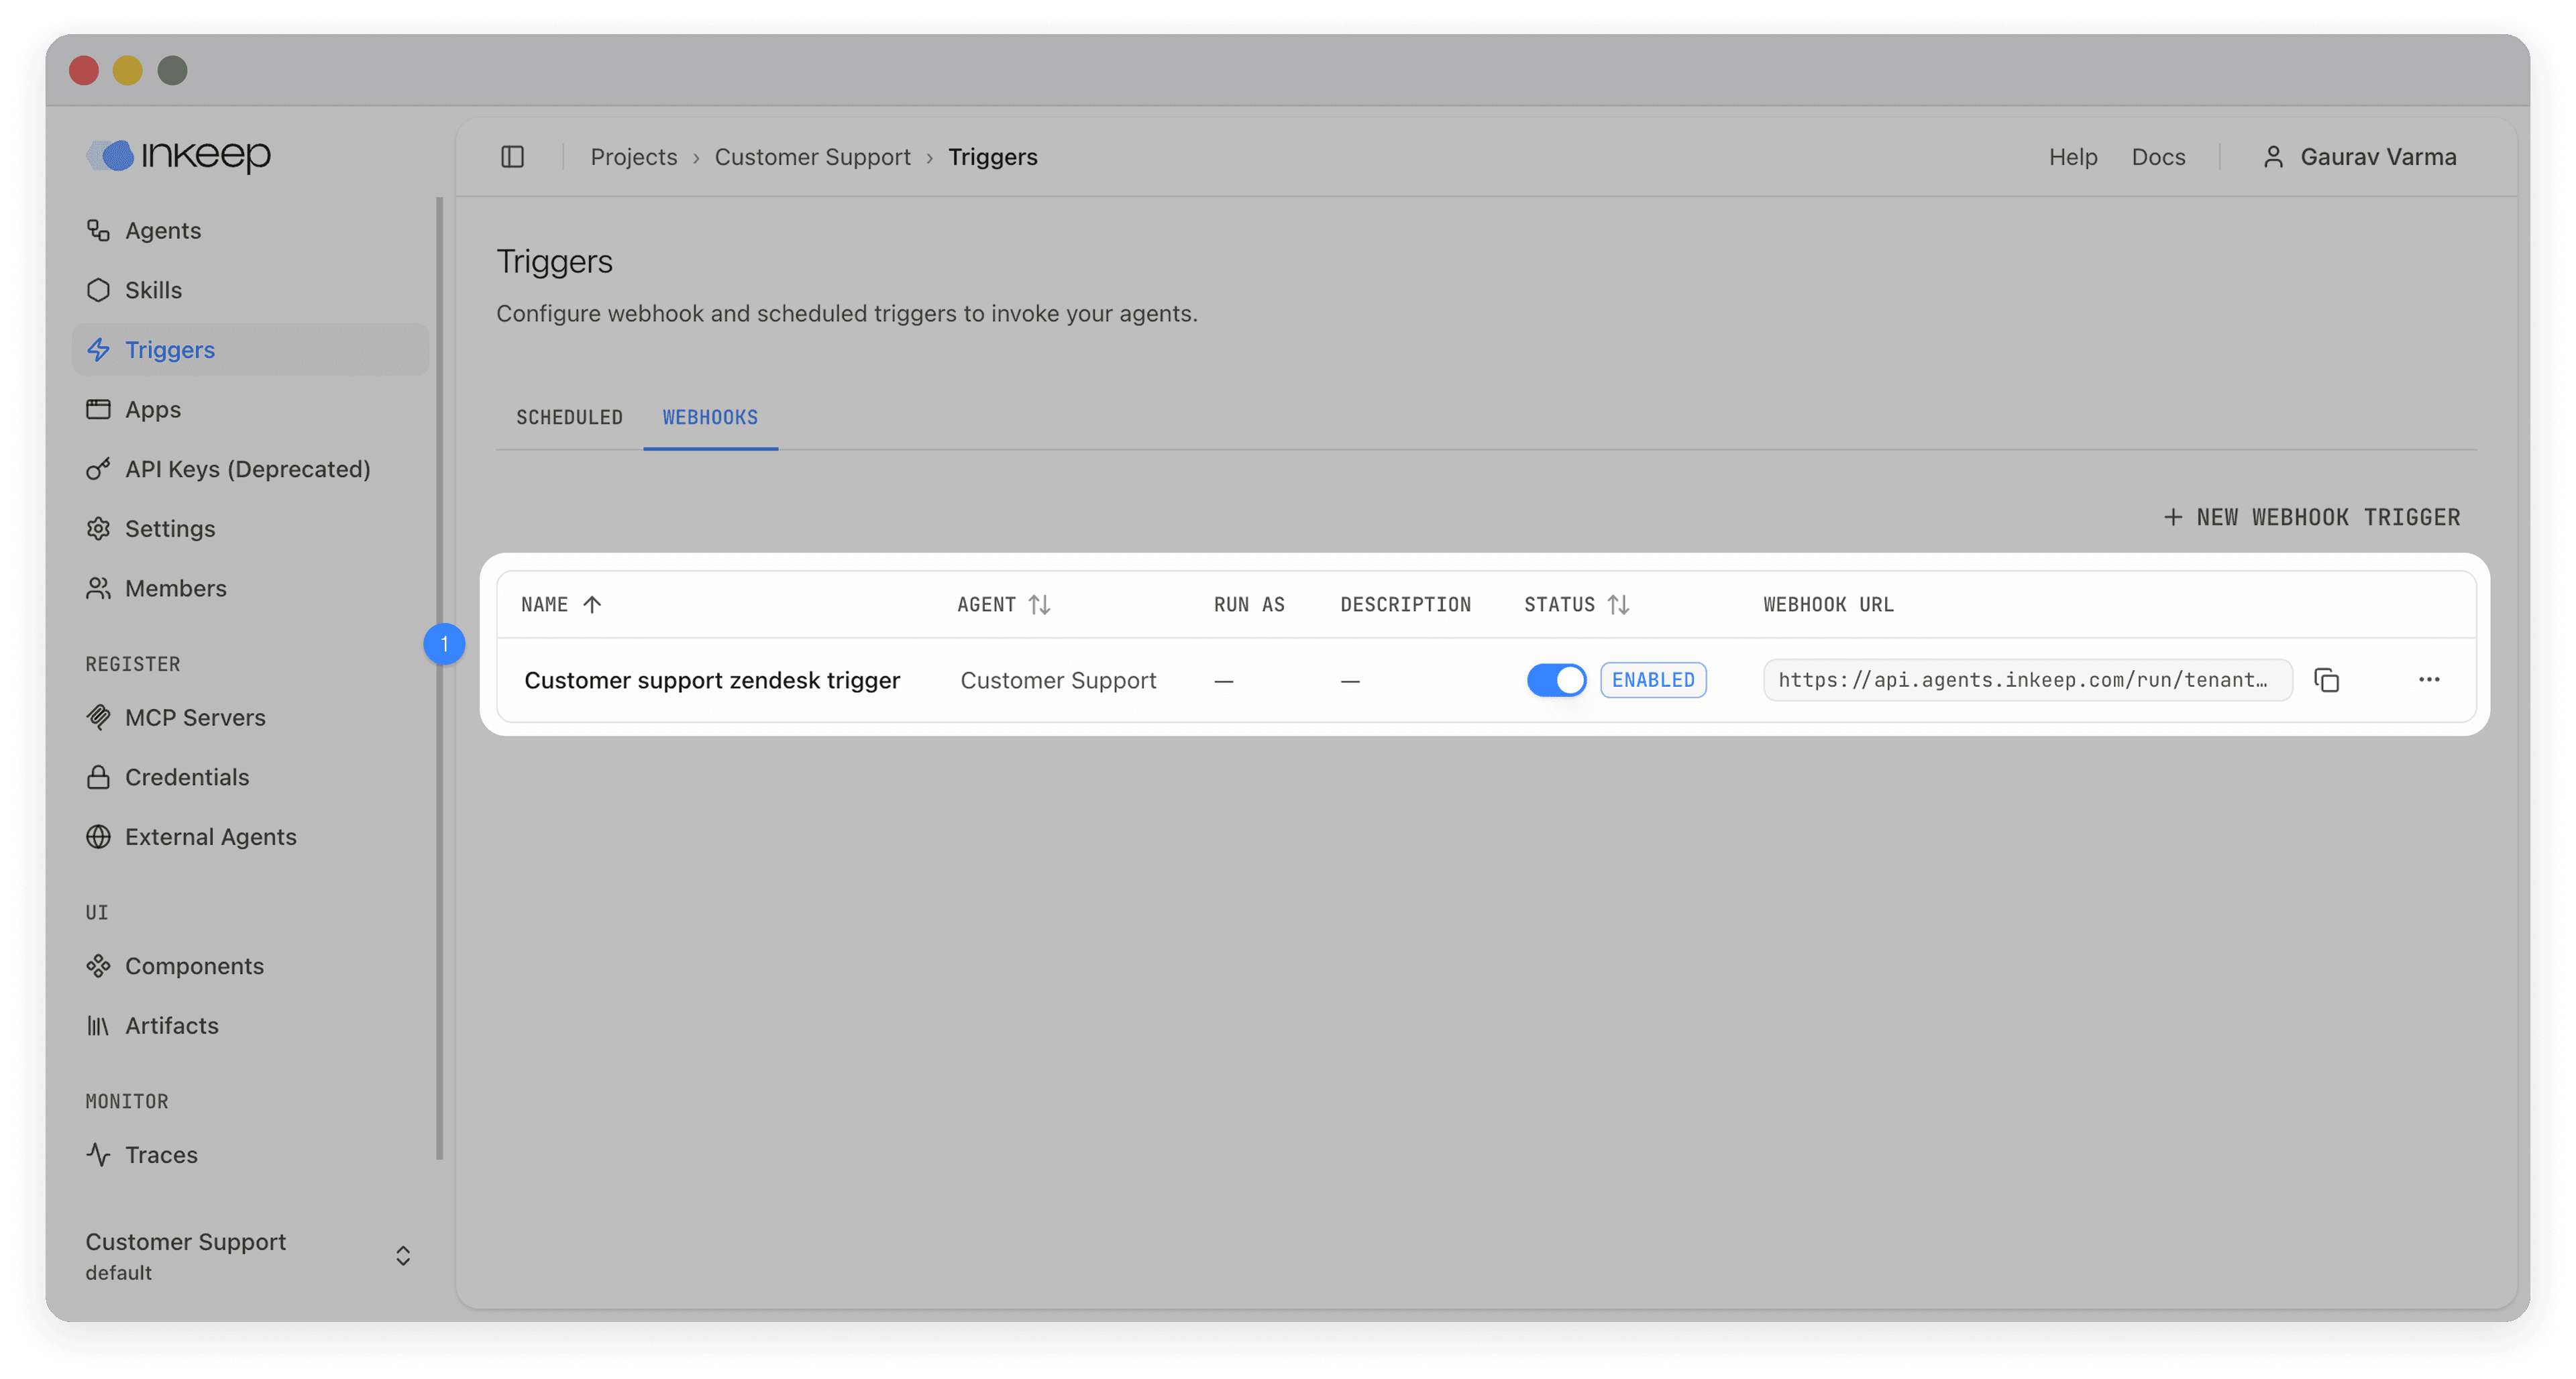Screen dimensions: 2576x1379
Task: Select the WEBHOOKS tab
Action: [710, 417]
